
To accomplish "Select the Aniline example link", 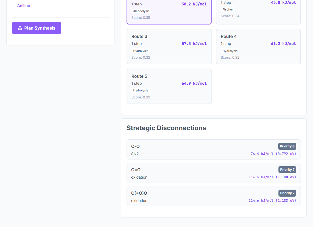I will [x=23, y=6].
